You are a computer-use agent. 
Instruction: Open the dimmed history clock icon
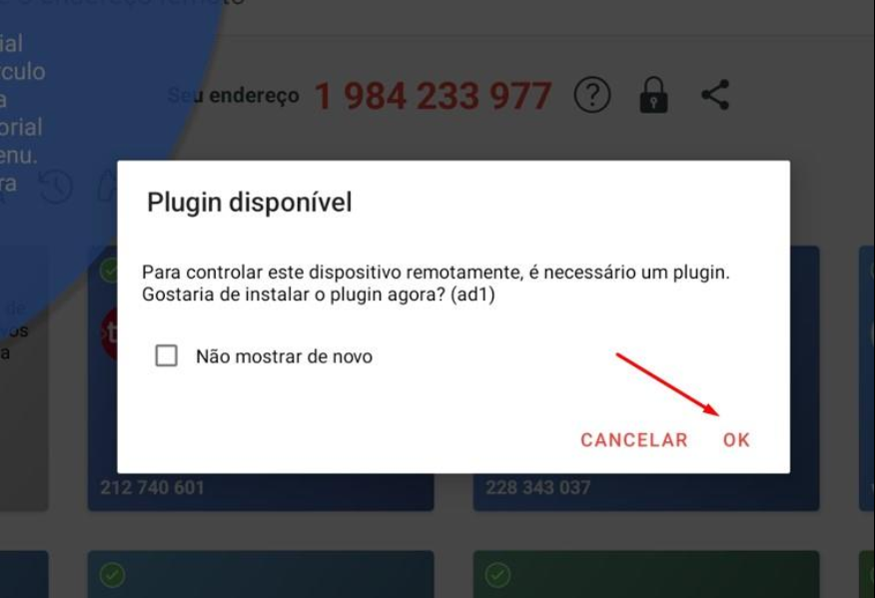(55, 187)
